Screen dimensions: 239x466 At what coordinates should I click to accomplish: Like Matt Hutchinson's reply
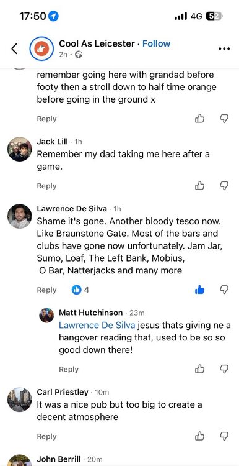coord(199,369)
